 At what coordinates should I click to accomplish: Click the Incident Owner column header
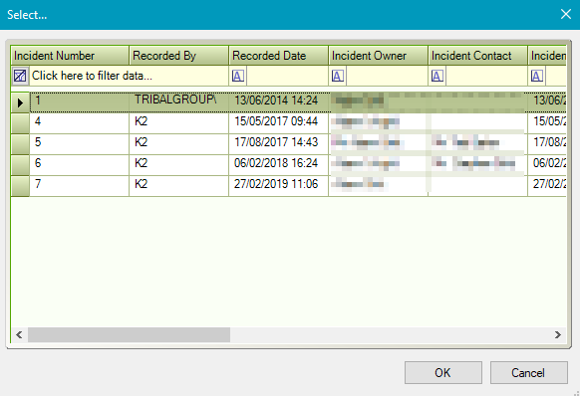378,56
